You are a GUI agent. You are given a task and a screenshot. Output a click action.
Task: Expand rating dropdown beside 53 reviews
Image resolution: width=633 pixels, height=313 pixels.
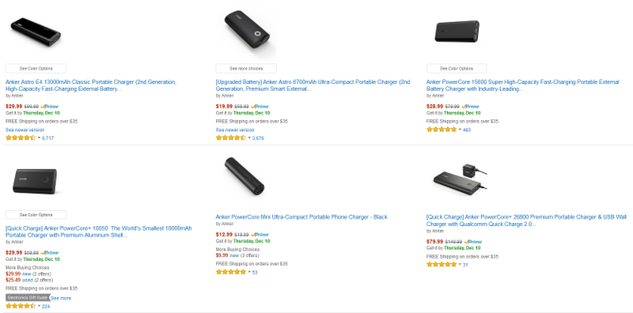coord(249,272)
